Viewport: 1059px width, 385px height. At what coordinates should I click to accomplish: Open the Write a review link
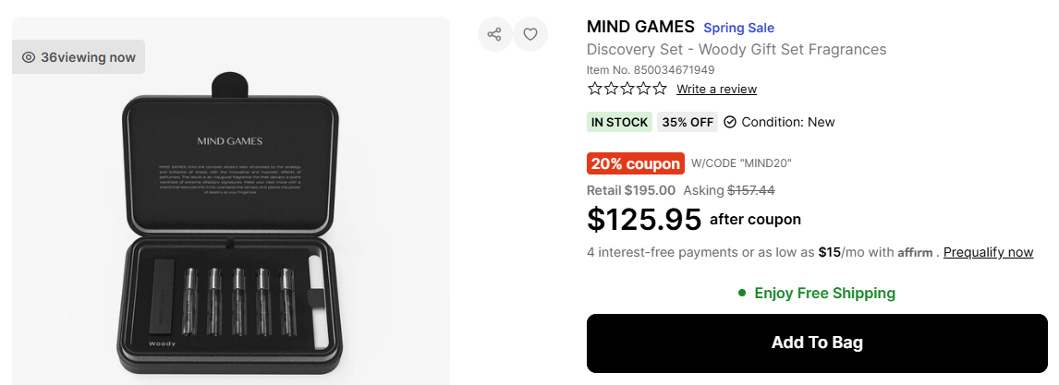tap(716, 90)
